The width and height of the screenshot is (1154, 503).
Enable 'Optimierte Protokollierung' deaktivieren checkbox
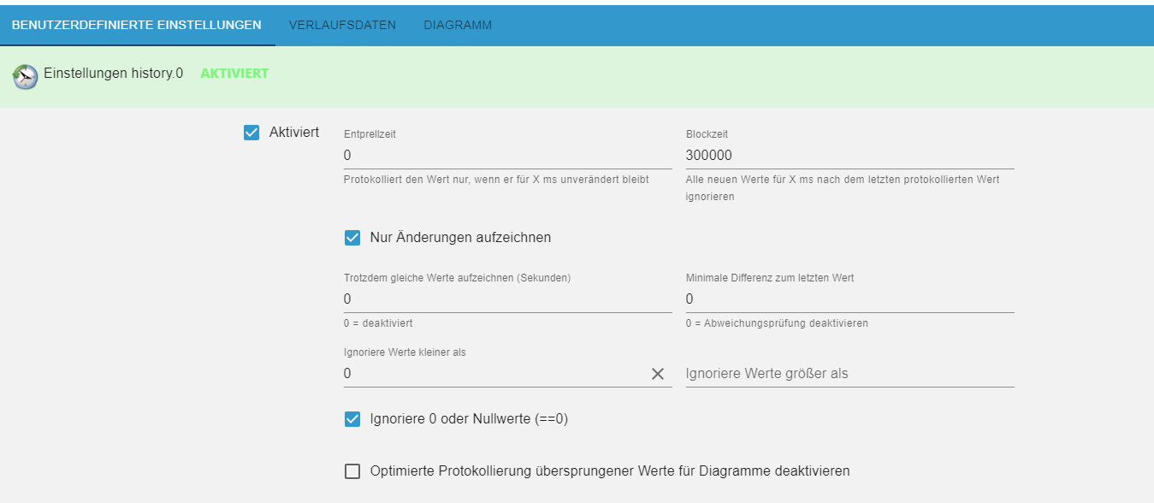(x=352, y=471)
